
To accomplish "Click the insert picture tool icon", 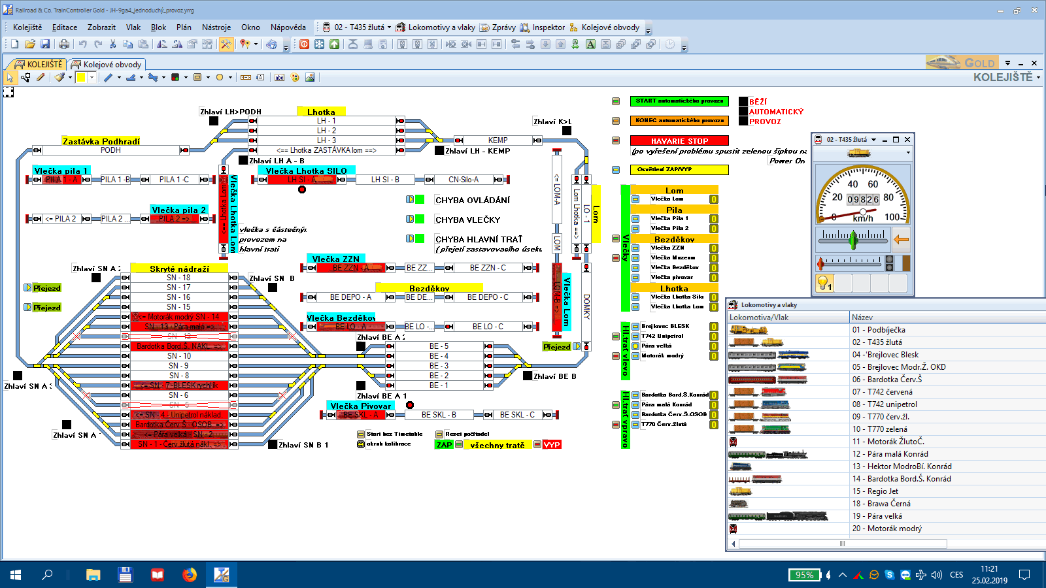I will 310,77.
